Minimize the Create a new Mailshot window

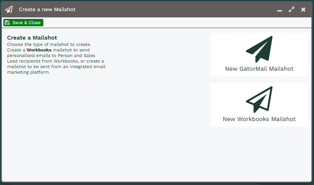coord(280,10)
